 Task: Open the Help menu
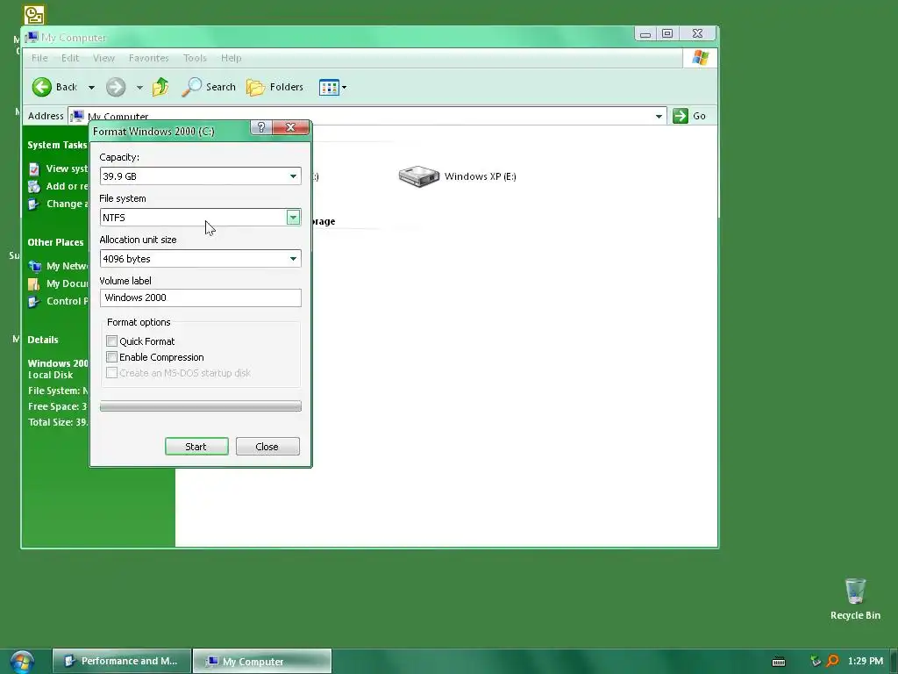(231, 58)
